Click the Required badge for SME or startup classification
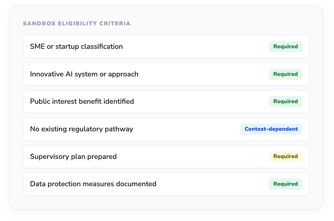 tap(285, 47)
